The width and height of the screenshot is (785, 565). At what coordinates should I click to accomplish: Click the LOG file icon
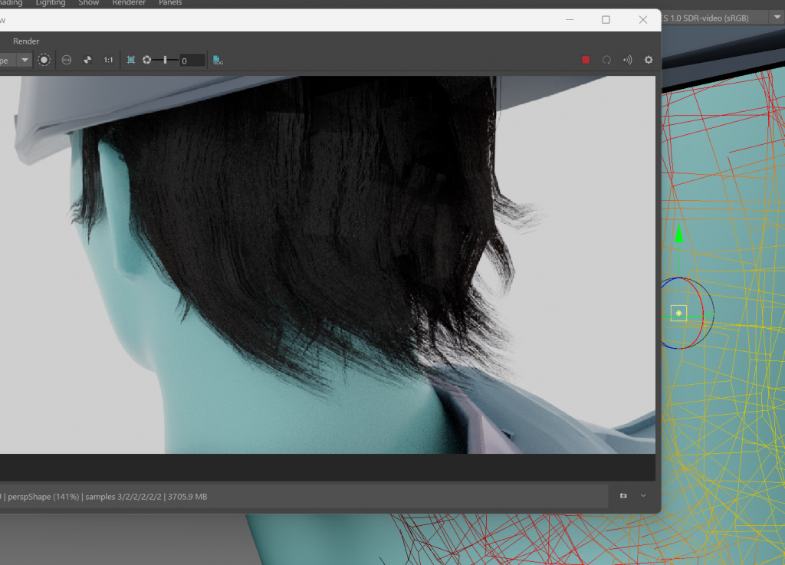[218, 60]
